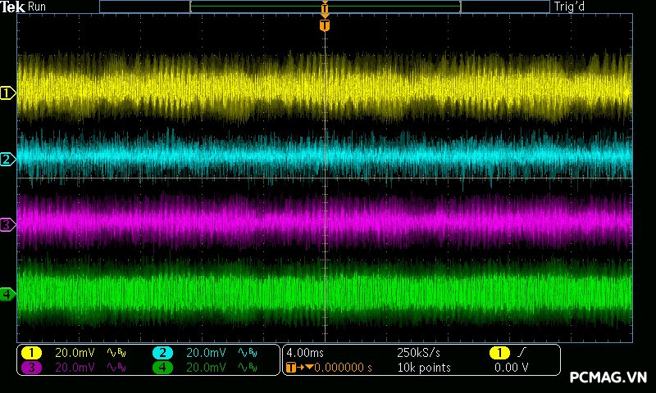The image size is (656, 393).
Task: Click channel 1 bandwidth limit coupling icon
Action: click(x=116, y=353)
